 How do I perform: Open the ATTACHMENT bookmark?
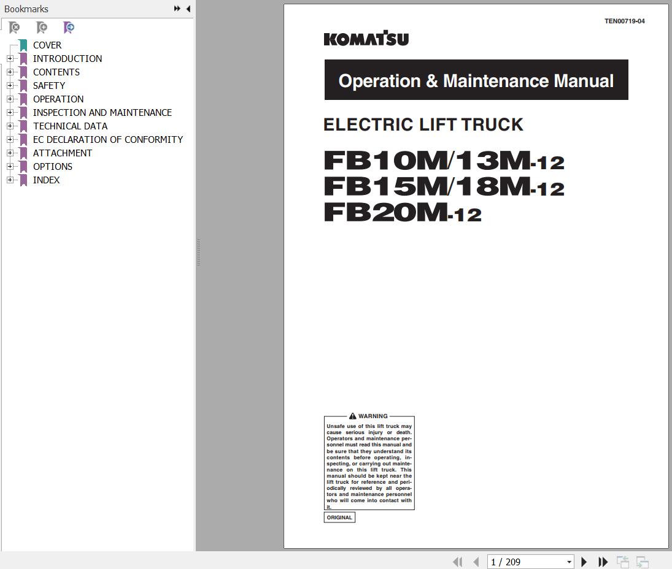(x=63, y=153)
